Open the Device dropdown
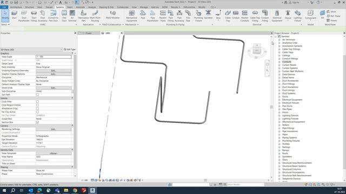This screenshot has height=194, width=346. point(288,20)
